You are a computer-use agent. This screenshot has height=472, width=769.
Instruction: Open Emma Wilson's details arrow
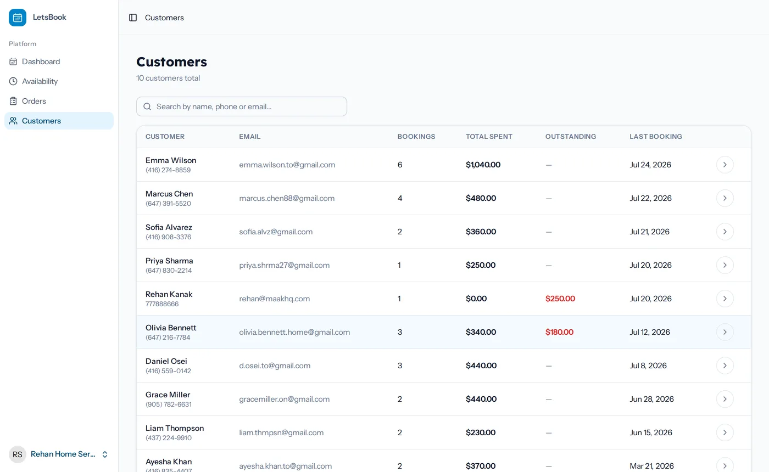[725, 165]
